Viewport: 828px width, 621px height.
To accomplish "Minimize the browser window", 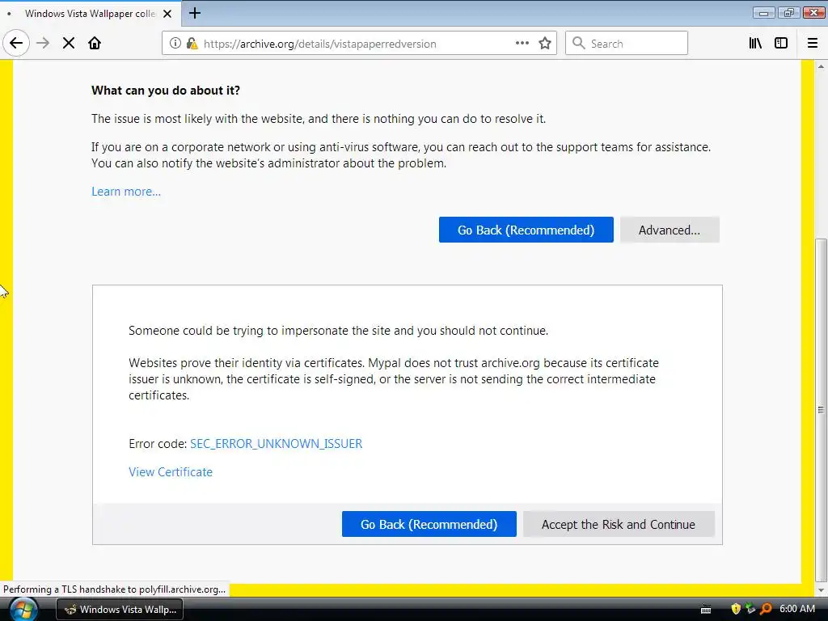I will coord(763,13).
